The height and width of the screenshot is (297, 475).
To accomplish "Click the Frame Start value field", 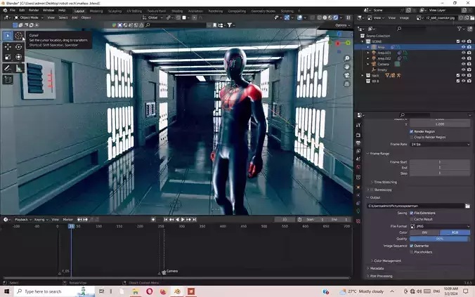I will point(440,162).
